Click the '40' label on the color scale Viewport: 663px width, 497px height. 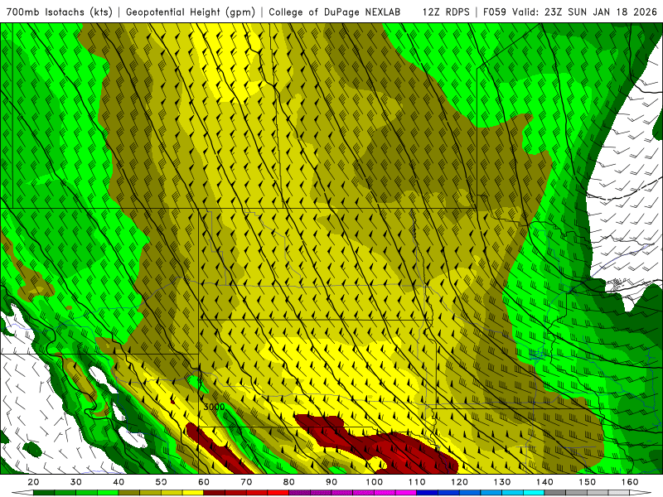click(119, 482)
